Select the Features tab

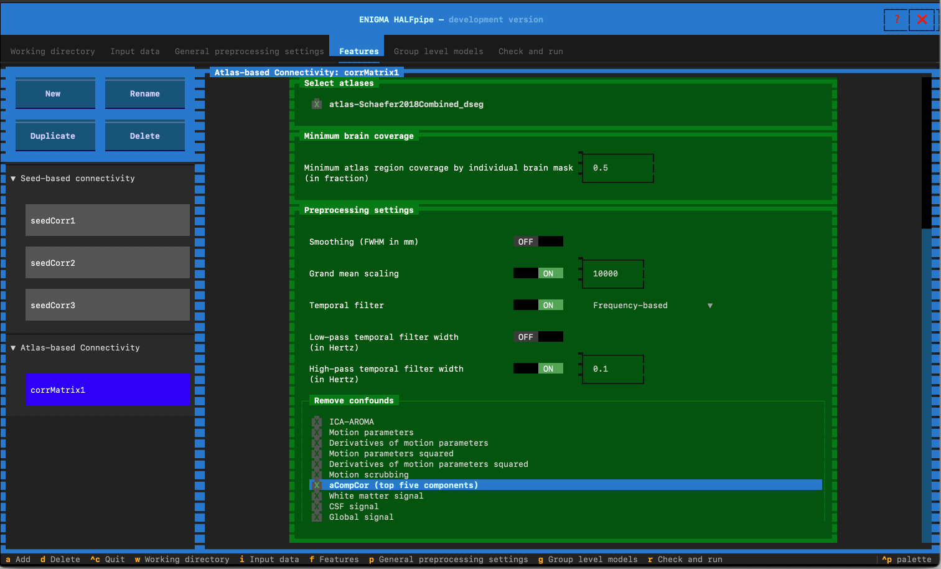click(359, 52)
